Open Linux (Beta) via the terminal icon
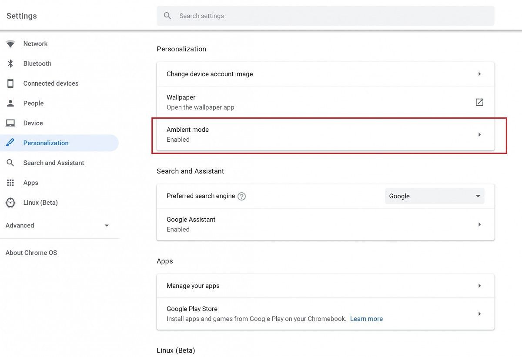The image size is (522, 357). pos(10,203)
